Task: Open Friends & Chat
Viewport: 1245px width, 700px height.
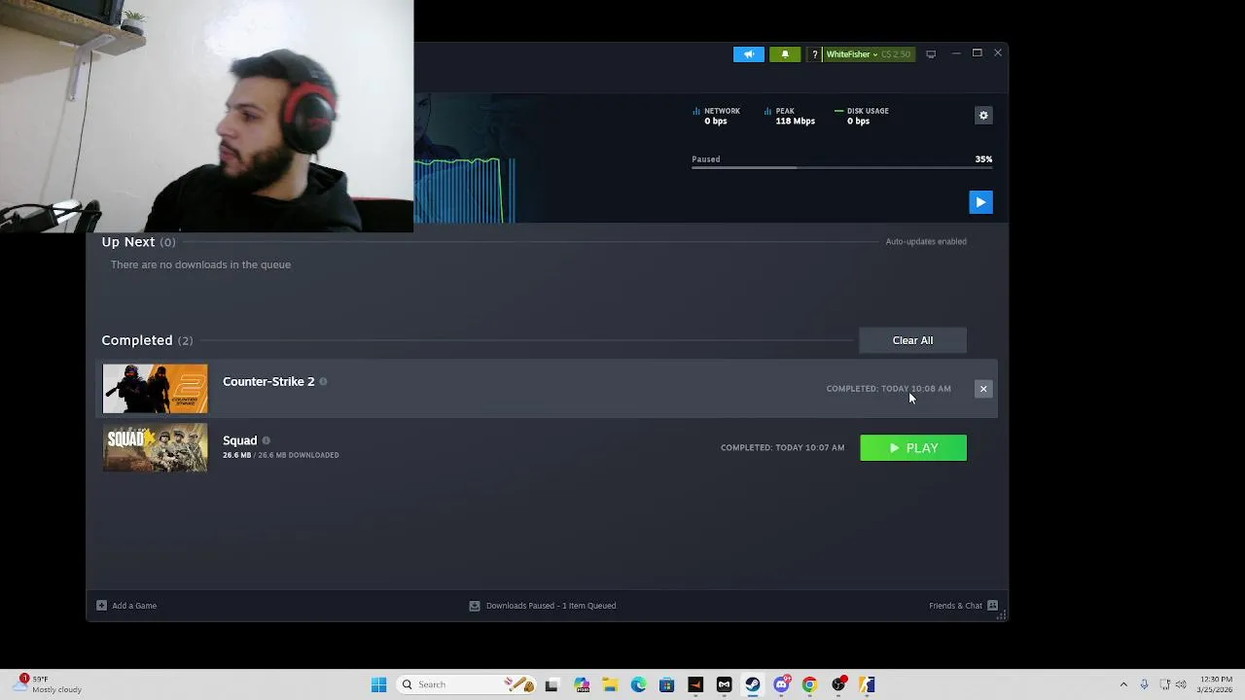Action: click(x=963, y=606)
